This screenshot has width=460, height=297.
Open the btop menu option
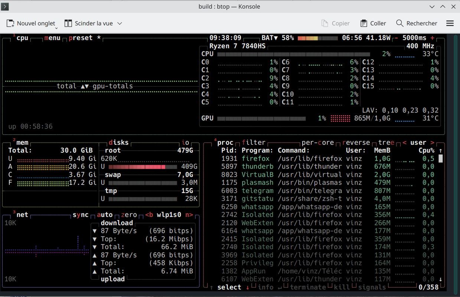pyautogui.click(x=52, y=38)
